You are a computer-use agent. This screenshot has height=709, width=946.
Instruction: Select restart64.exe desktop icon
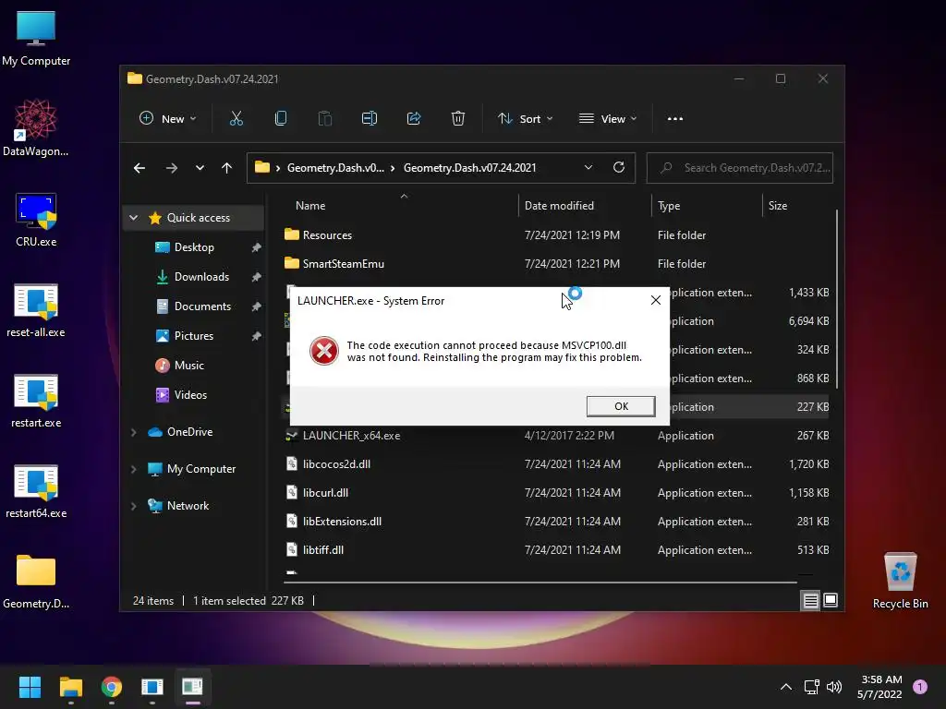pos(36,491)
